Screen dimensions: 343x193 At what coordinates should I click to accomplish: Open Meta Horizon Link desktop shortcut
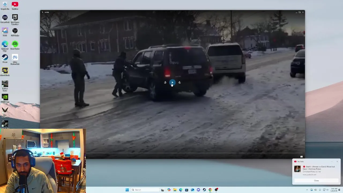click(x=15, y=59)
